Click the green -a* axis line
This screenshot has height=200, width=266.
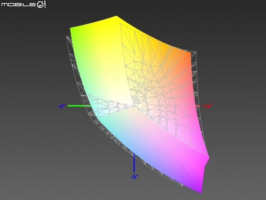pyautogui.click(x=79, y=106)
